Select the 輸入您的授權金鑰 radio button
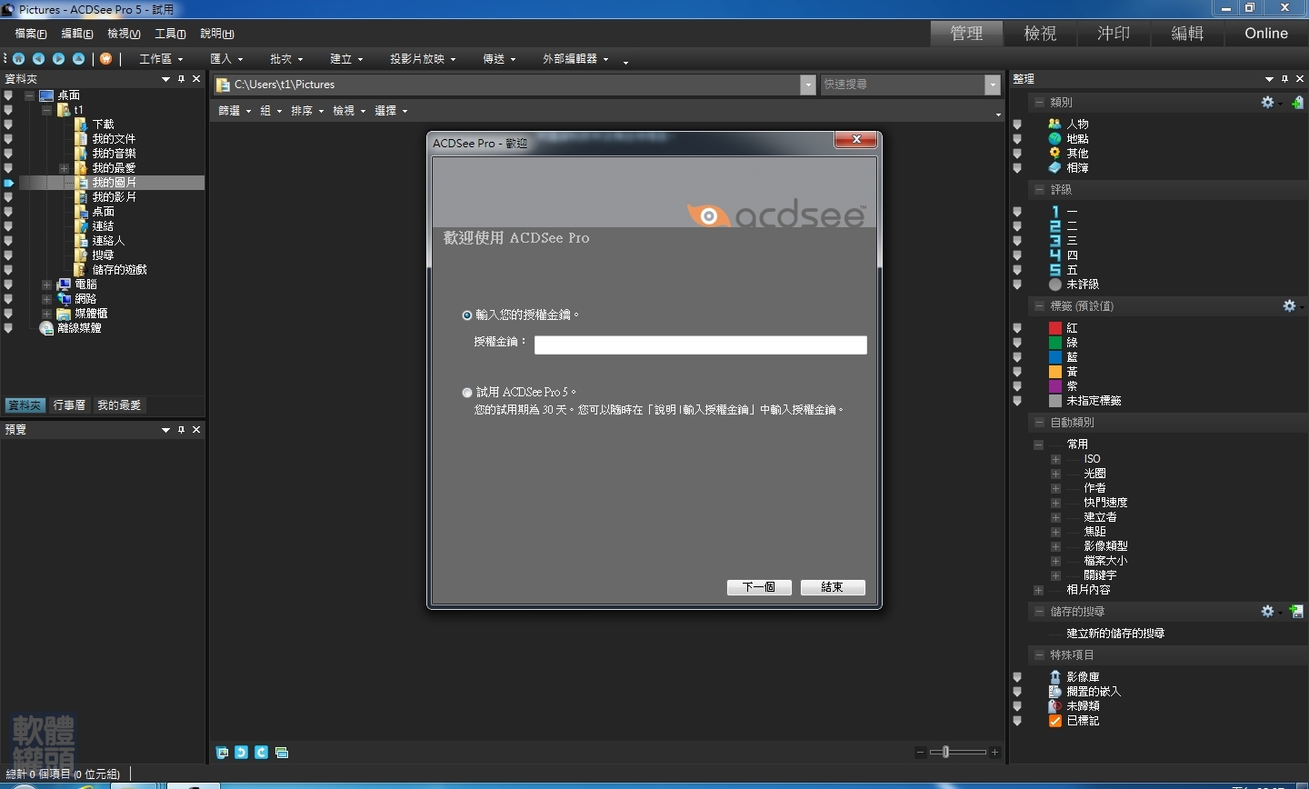The width and height of the screenshot is (1309, 789). [x=467, y=315]
